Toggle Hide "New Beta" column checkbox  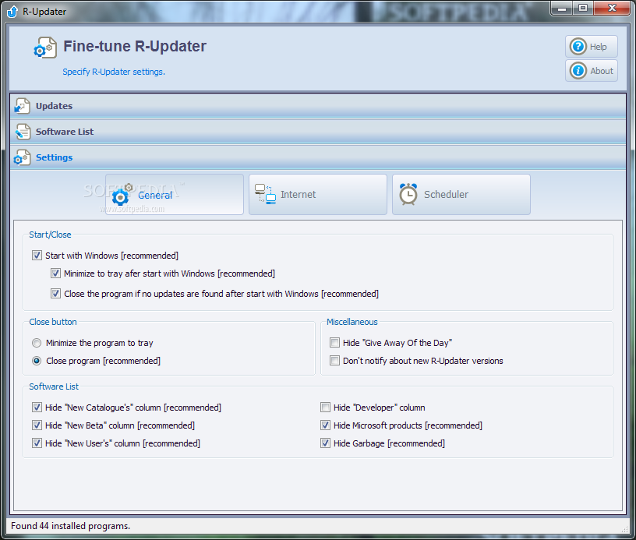click(37, 425)
